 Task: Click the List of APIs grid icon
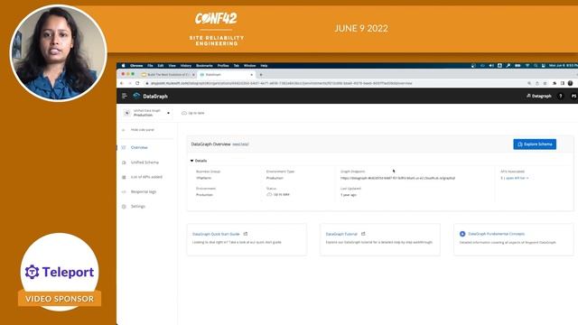tap(124, 177)
